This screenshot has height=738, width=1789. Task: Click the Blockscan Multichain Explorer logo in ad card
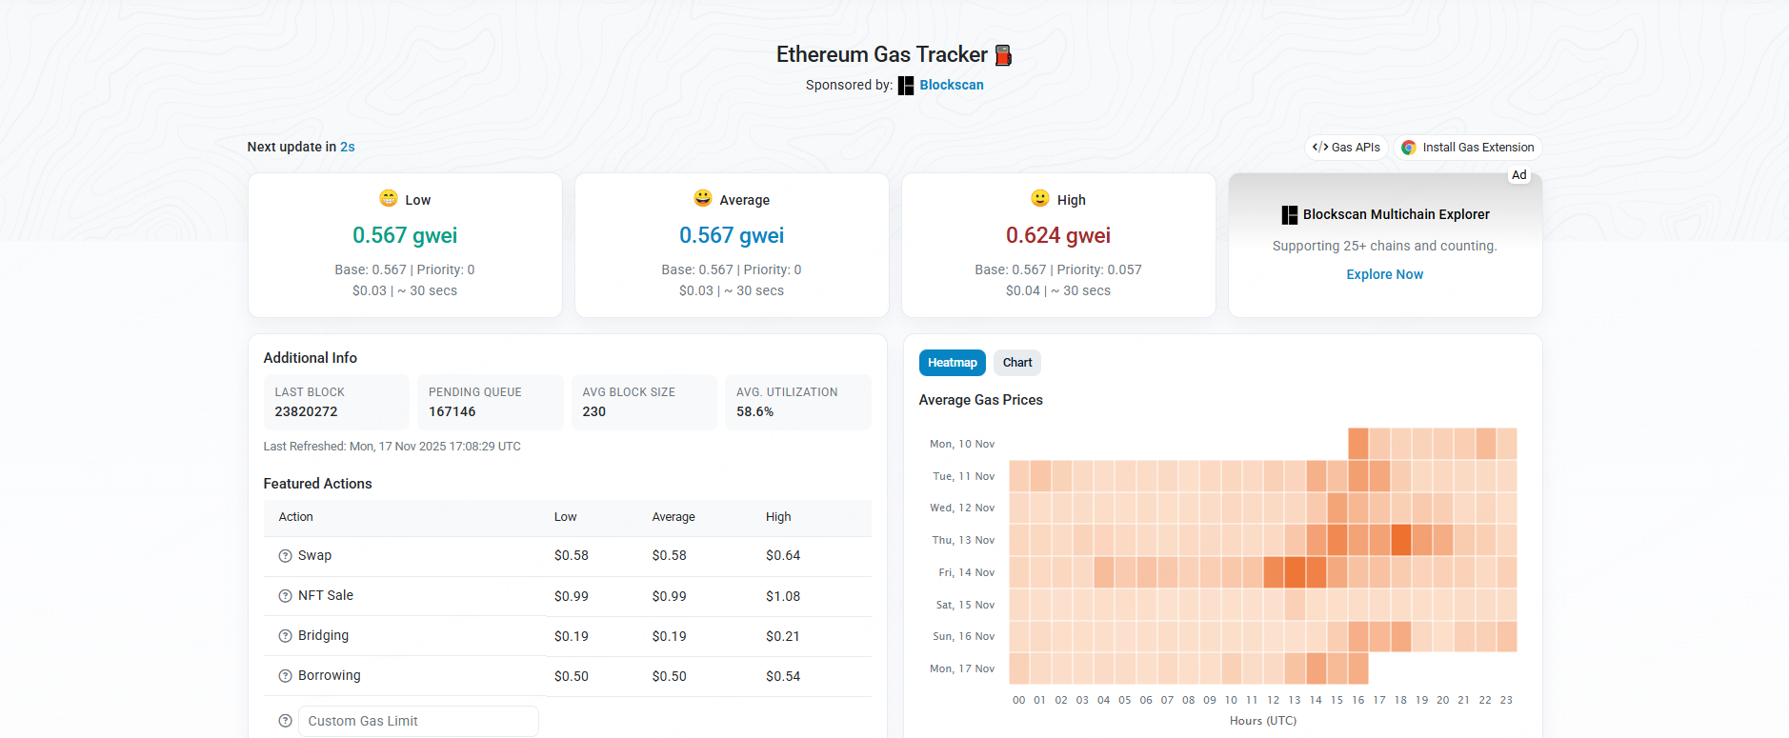pyautogui.click(x=1291, y=214)
